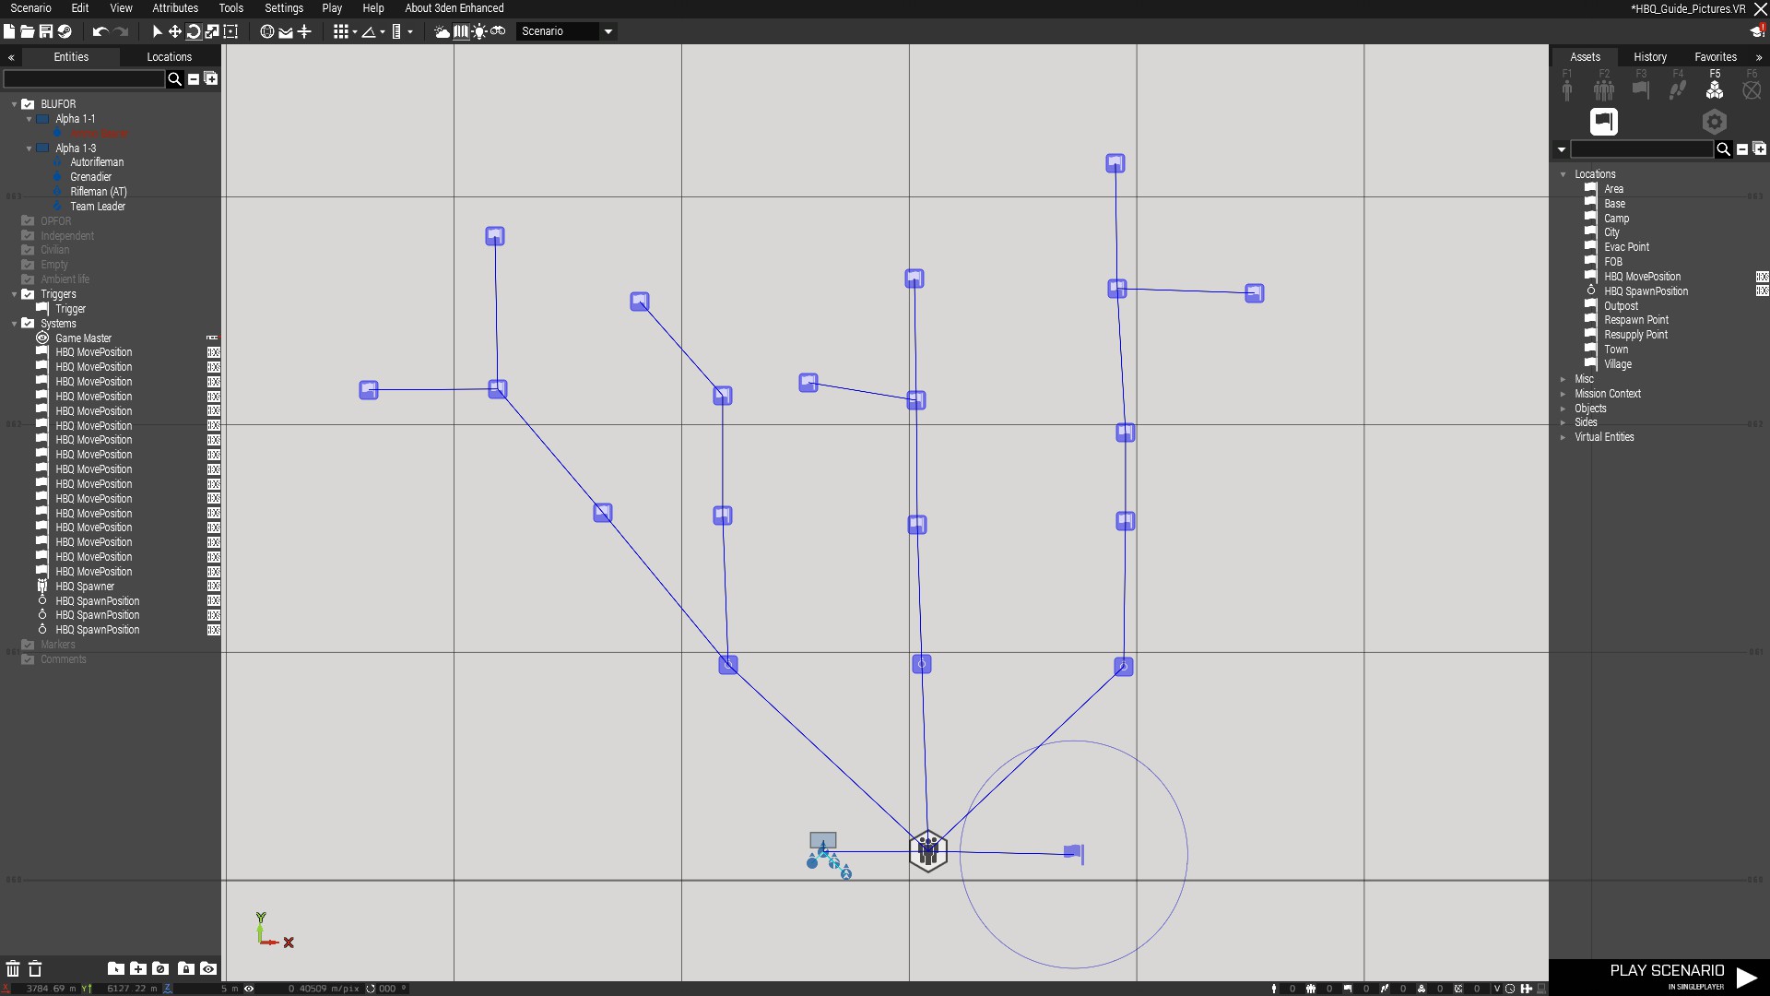Select the Team Leader unit
This screenshot has height=996, width=1770.
coord(98,207)
